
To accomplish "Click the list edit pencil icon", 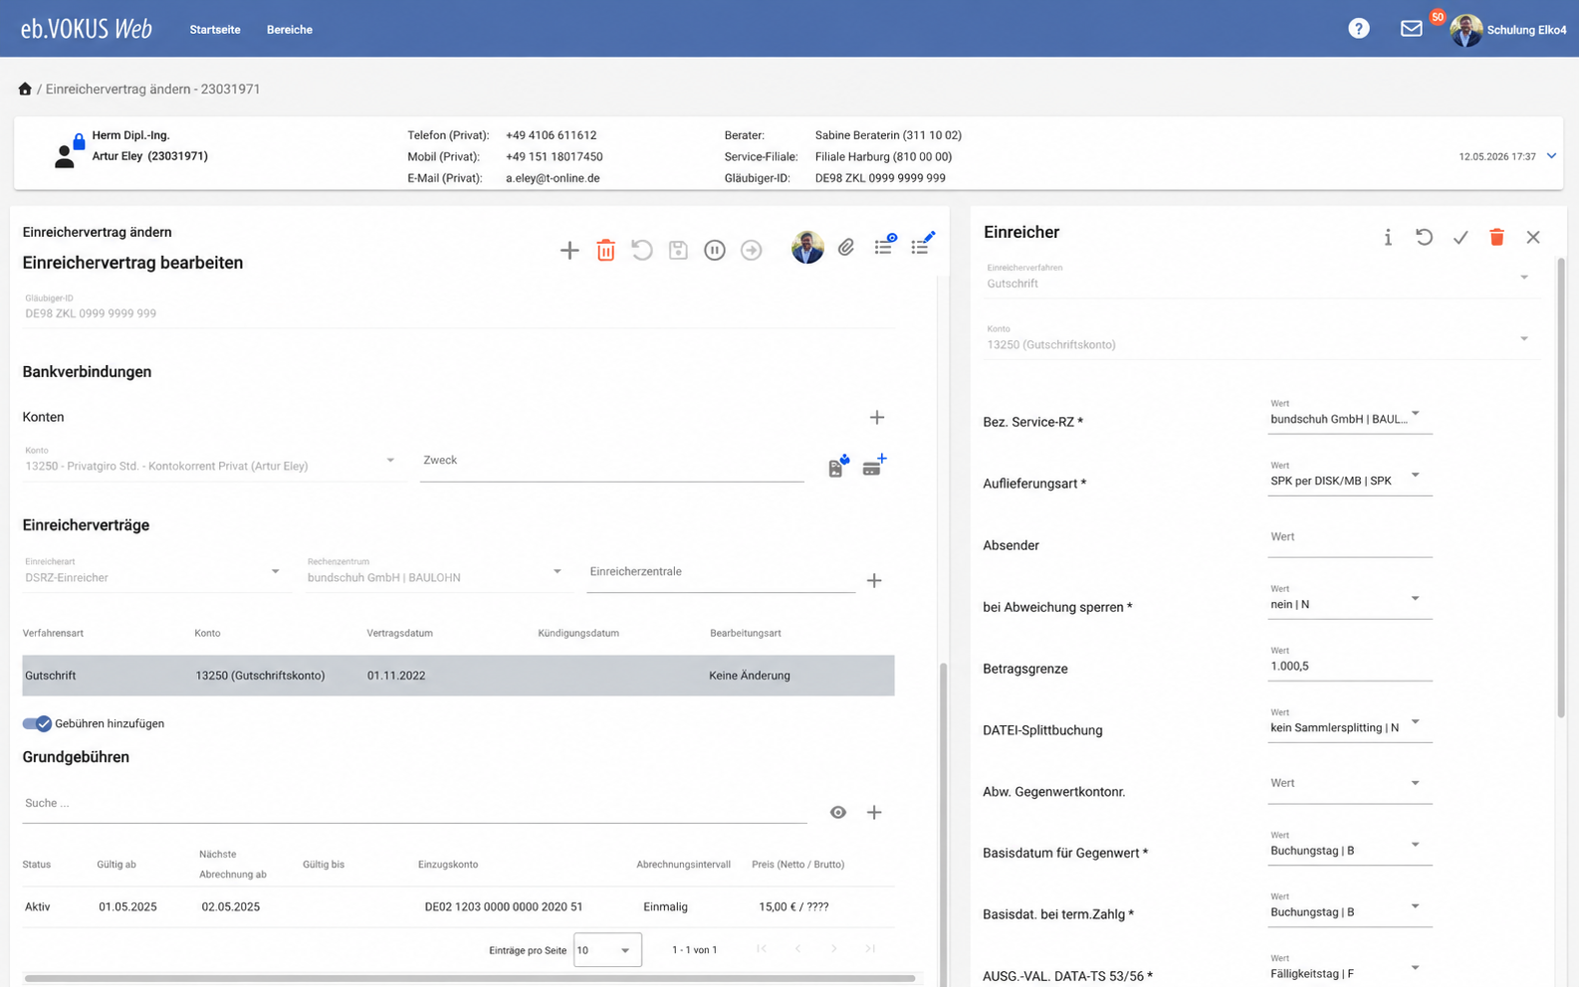I will [x=923, y=243].
